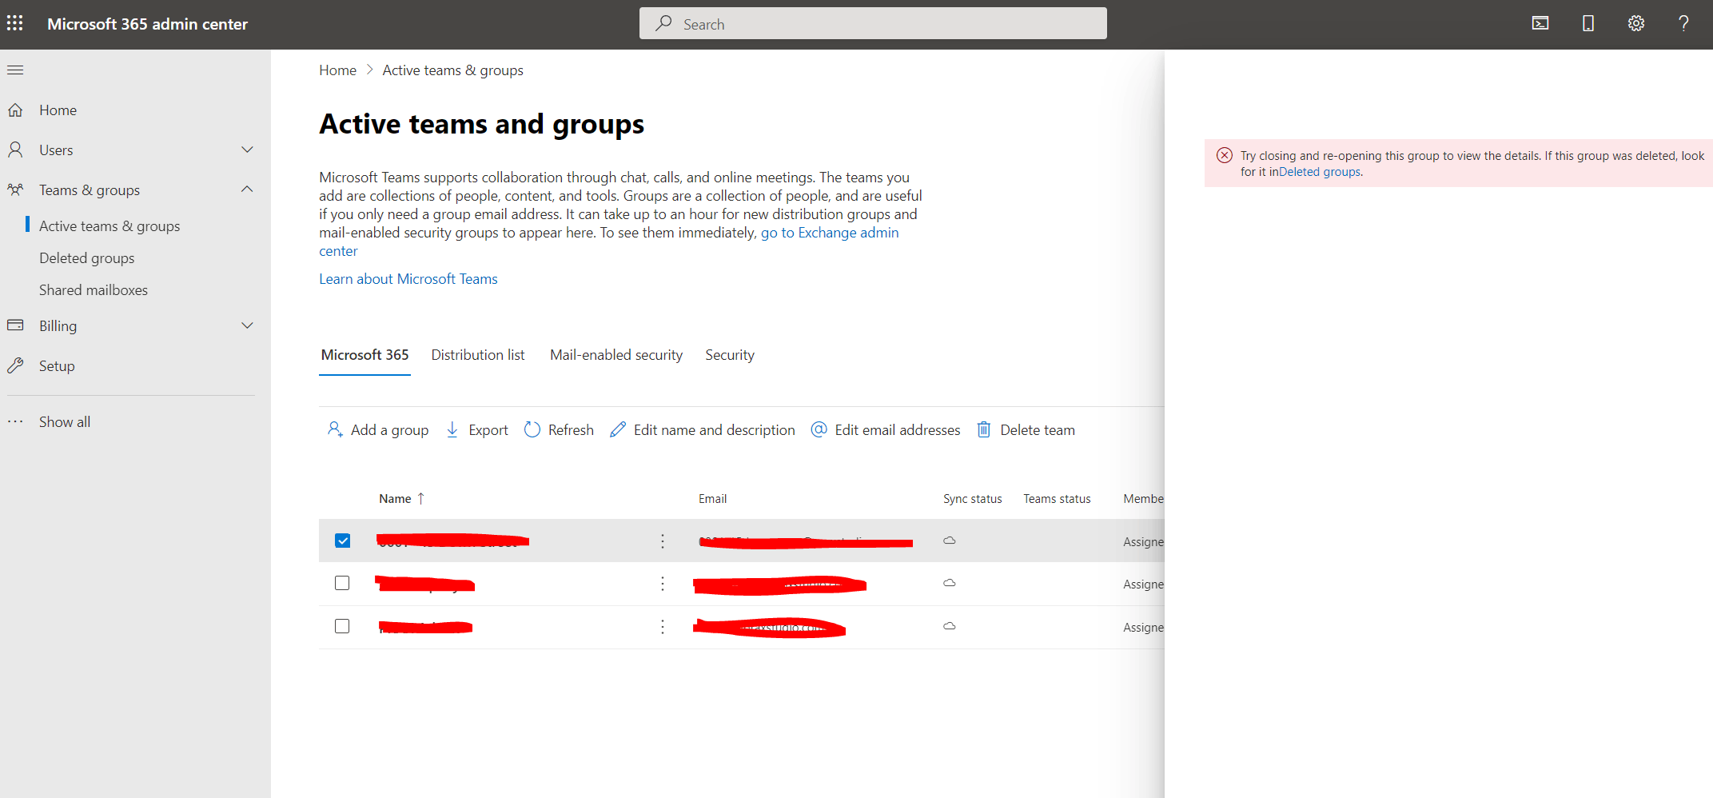Expand the Billing section chevron
1713x798 pixels.
pos(248,325)
